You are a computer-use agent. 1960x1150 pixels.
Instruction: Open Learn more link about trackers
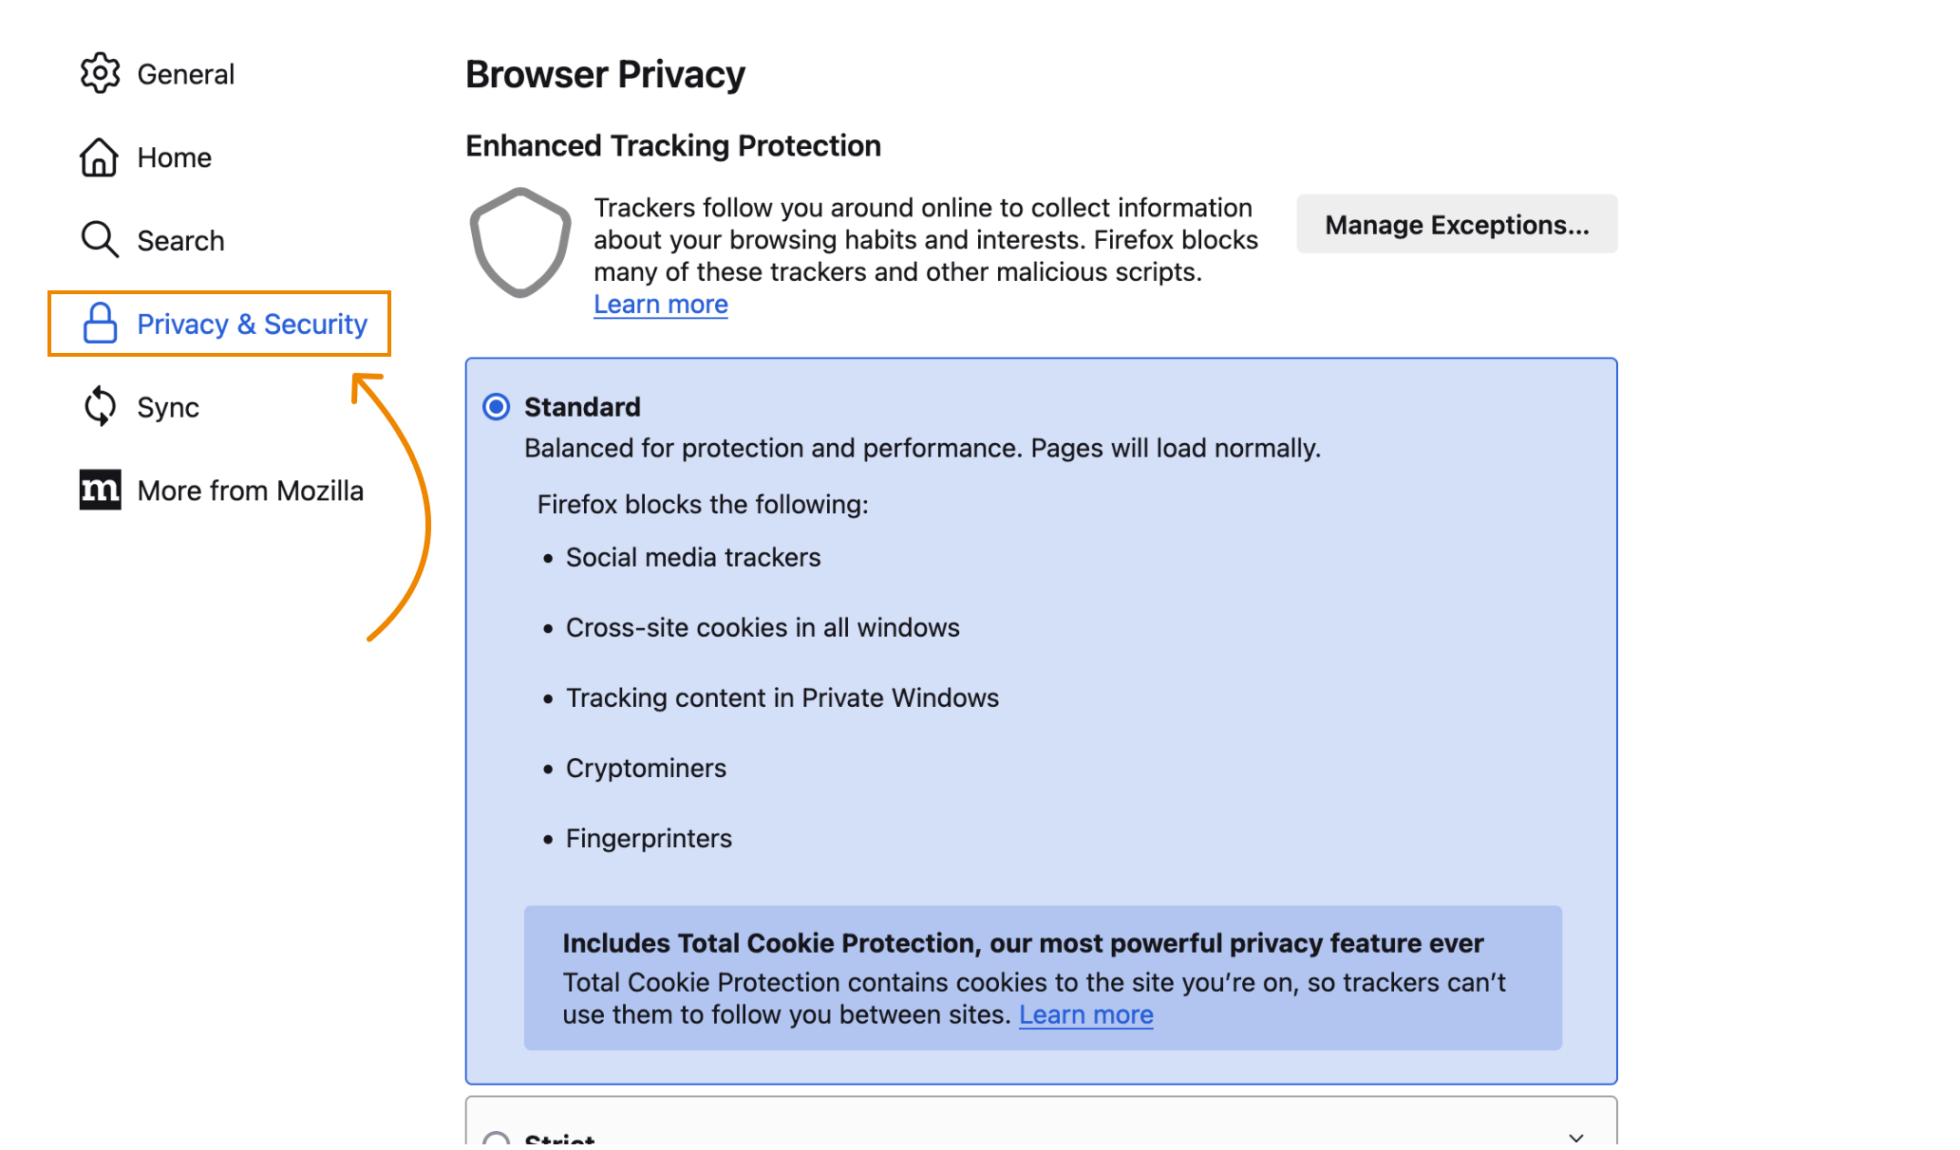coord(661,305)
